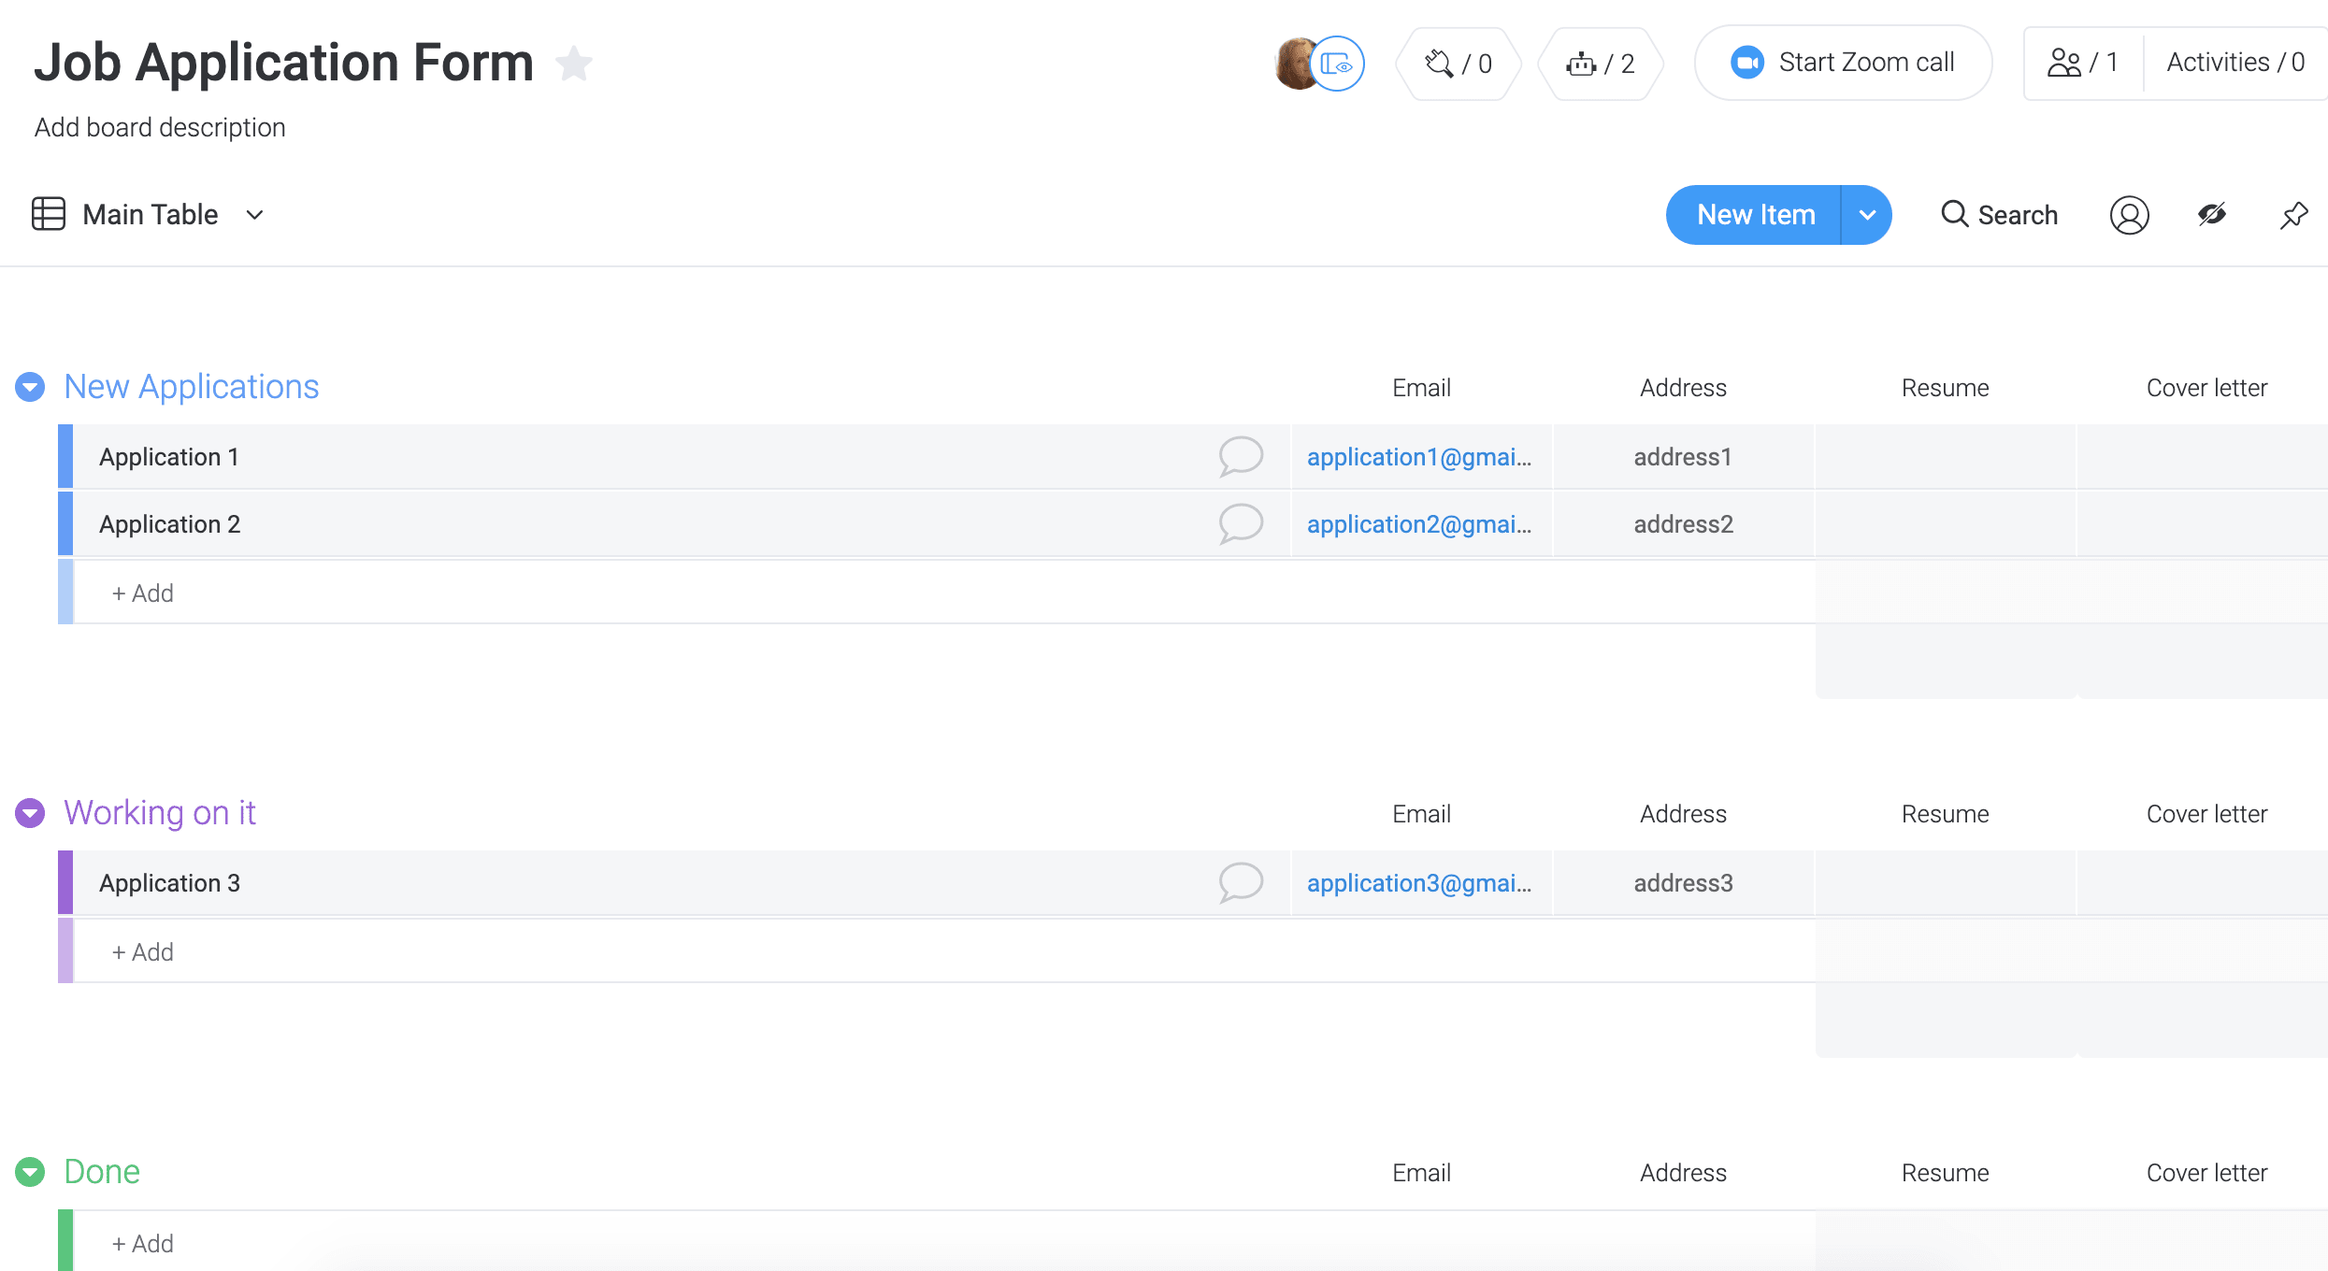Click the board owner avatar photo

(x=1296, y=64)
